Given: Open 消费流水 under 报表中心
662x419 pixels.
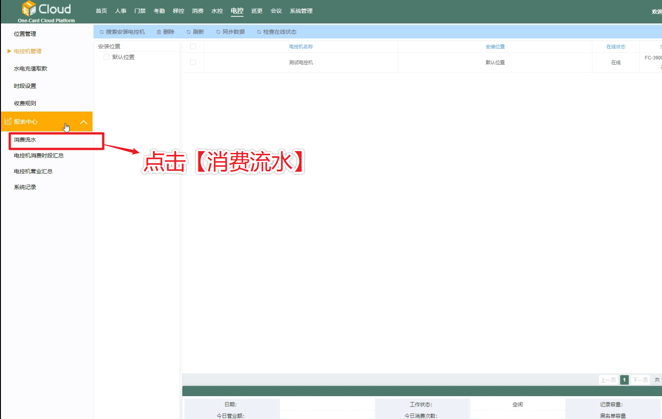Looking at the screenshot, I should tap(25, 140).
